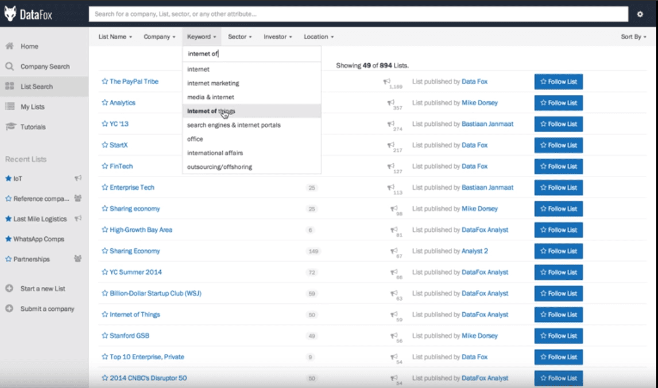658x388 pixels.
Task: Open 2014 CNBC's Disruptor 50 list
Action: point(148,378)
